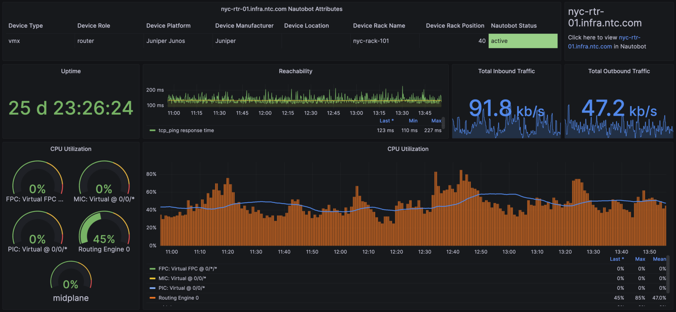Toggle FPC: Virtual FPC @ 0/*/* legend label
Image resolution: width=676 pixels, height=312 pixels.
point(188,269)
